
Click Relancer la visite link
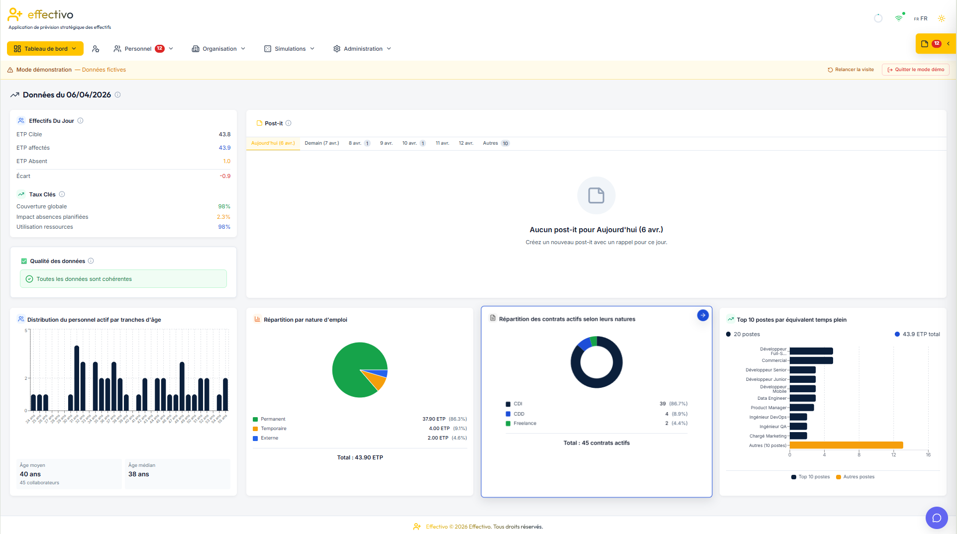point(851,70)
